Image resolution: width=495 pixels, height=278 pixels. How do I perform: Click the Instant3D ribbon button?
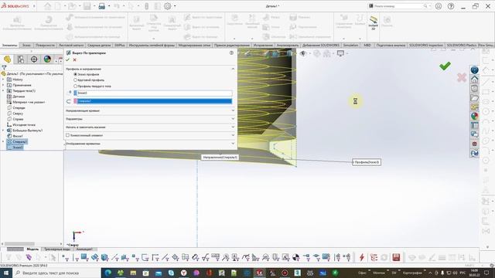[x=373, y=23]
